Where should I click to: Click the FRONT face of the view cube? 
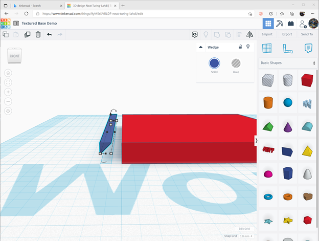[x=14, y=56]
